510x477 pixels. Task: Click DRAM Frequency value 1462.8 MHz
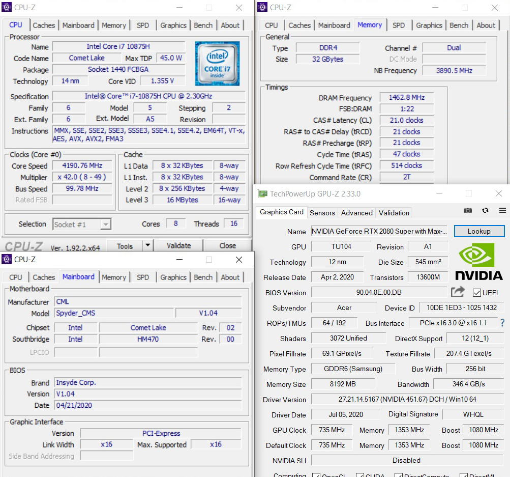[407, 97]
